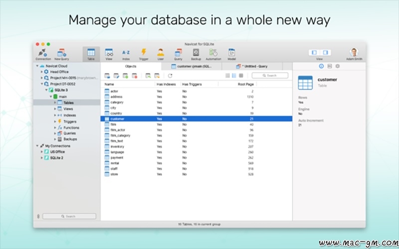399x249 pixels.
Task: Click the icon left of sidebar search
Action: (x=38, y=216)
